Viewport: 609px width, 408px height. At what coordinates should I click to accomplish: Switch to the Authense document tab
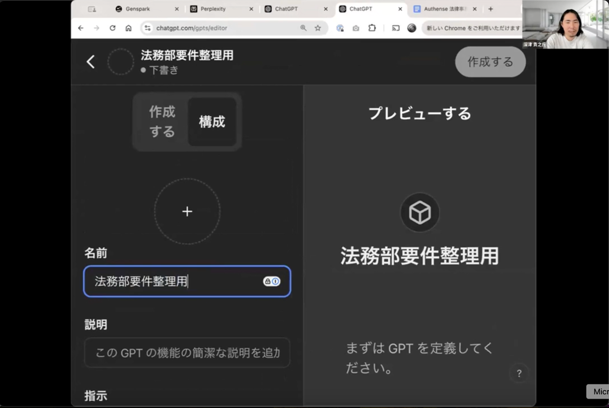pos(444,9)
